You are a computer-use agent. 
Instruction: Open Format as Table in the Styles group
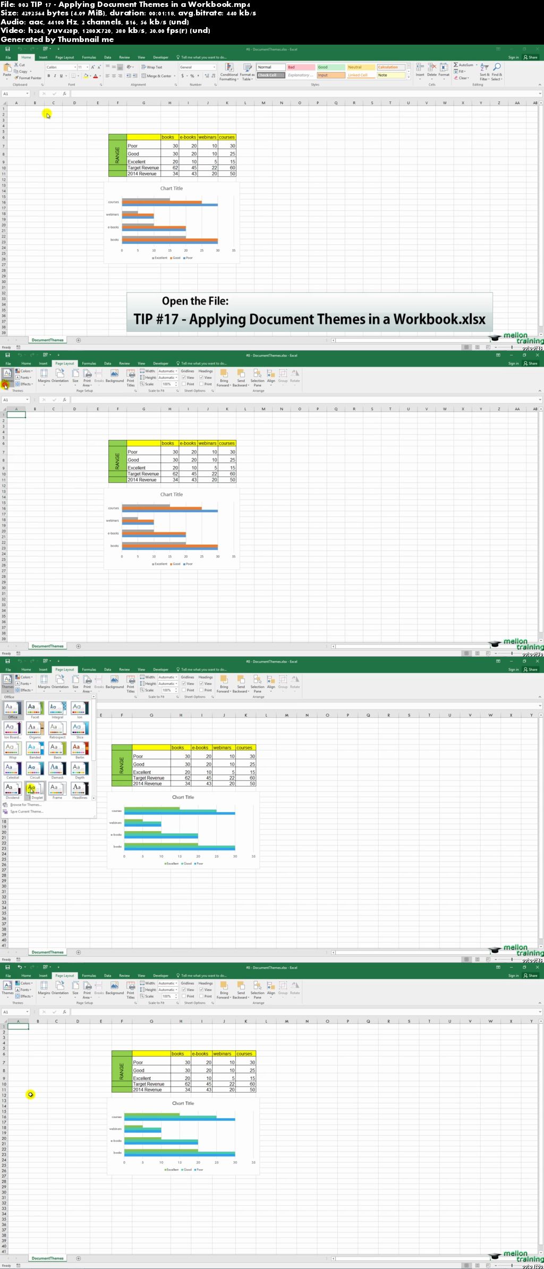click(247, 72)
